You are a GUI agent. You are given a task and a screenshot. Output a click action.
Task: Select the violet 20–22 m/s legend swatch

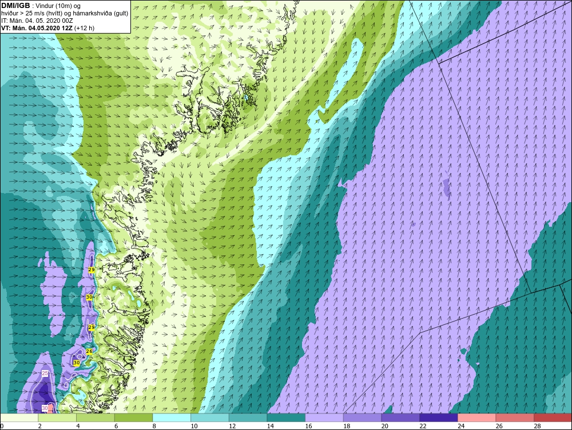(400, 417)
